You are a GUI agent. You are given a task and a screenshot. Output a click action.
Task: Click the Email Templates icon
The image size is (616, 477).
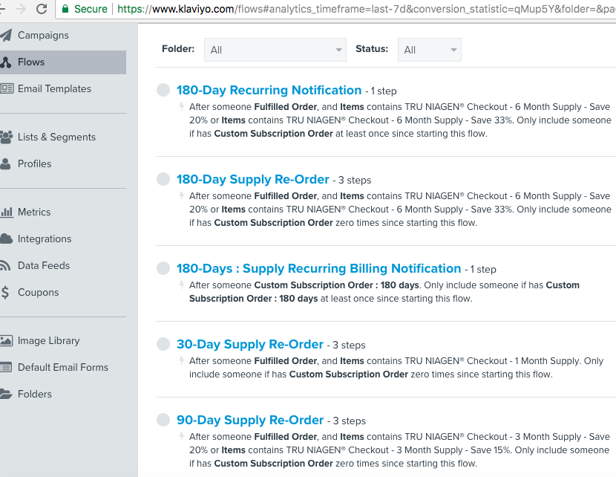(x=7, y=88)
